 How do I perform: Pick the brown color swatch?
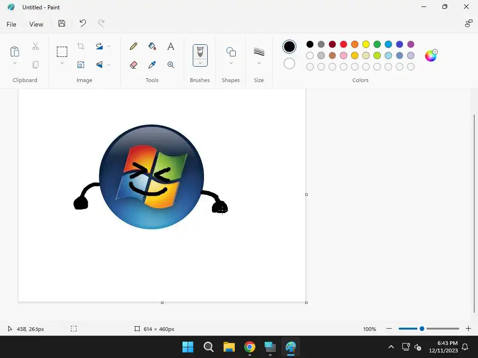(x=332, y=55)
